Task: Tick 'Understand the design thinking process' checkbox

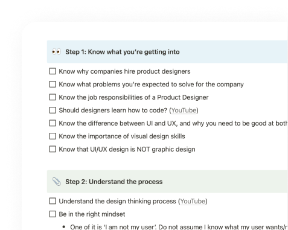Action: pos(53,201)
